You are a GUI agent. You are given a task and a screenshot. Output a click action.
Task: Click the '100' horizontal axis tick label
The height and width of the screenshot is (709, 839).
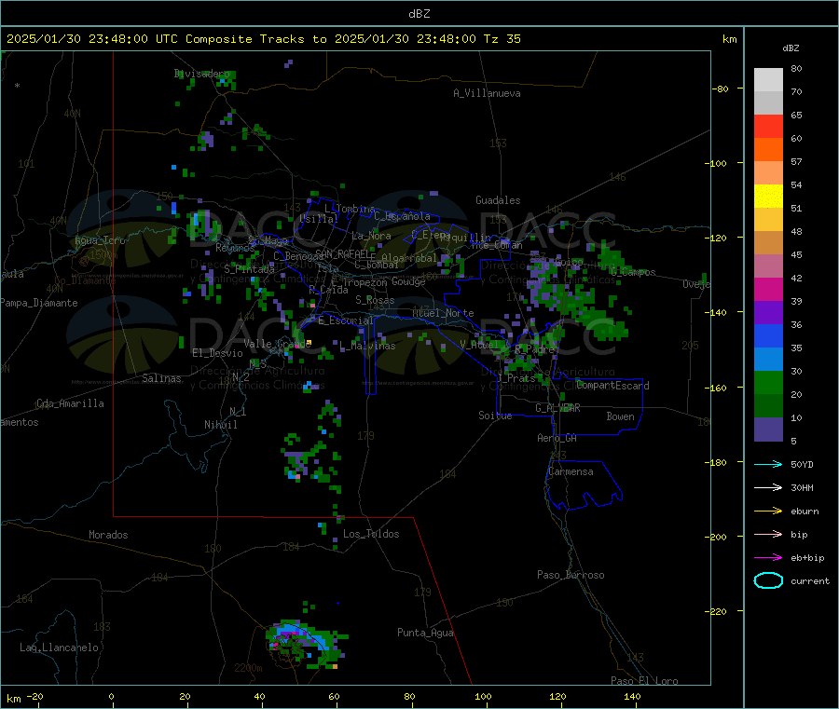[483, 696]
